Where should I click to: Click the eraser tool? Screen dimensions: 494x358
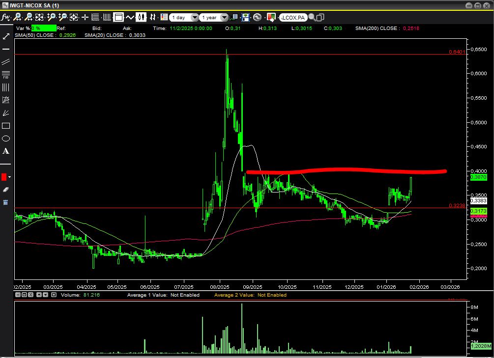(x=6, y=190)
